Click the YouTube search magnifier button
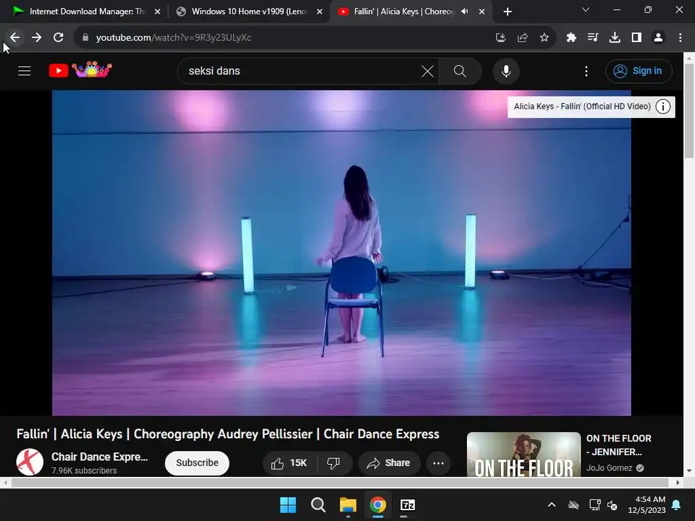Viewport: 695px width, 521px height. [x=460, y=71]
